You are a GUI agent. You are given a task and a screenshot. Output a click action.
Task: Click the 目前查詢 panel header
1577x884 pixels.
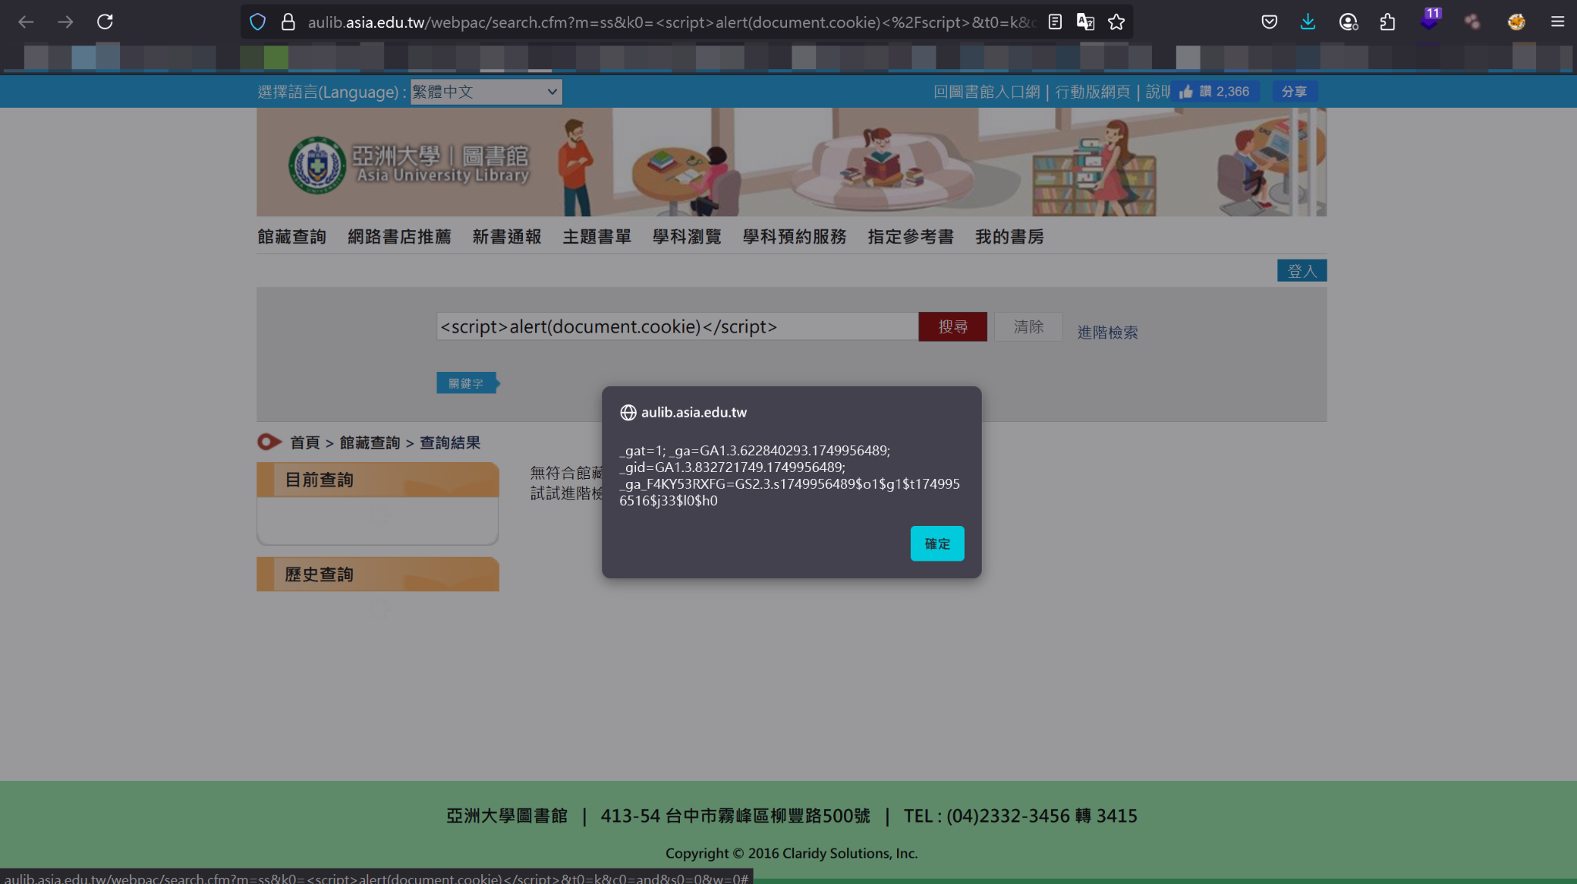click(377, 480)
